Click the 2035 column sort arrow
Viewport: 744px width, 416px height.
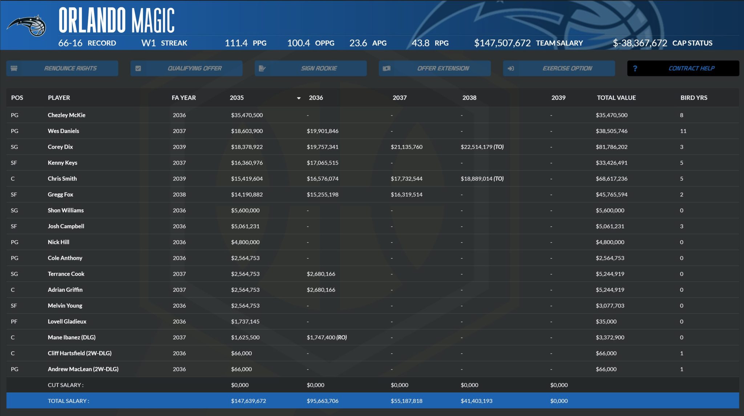pos(299,98)
